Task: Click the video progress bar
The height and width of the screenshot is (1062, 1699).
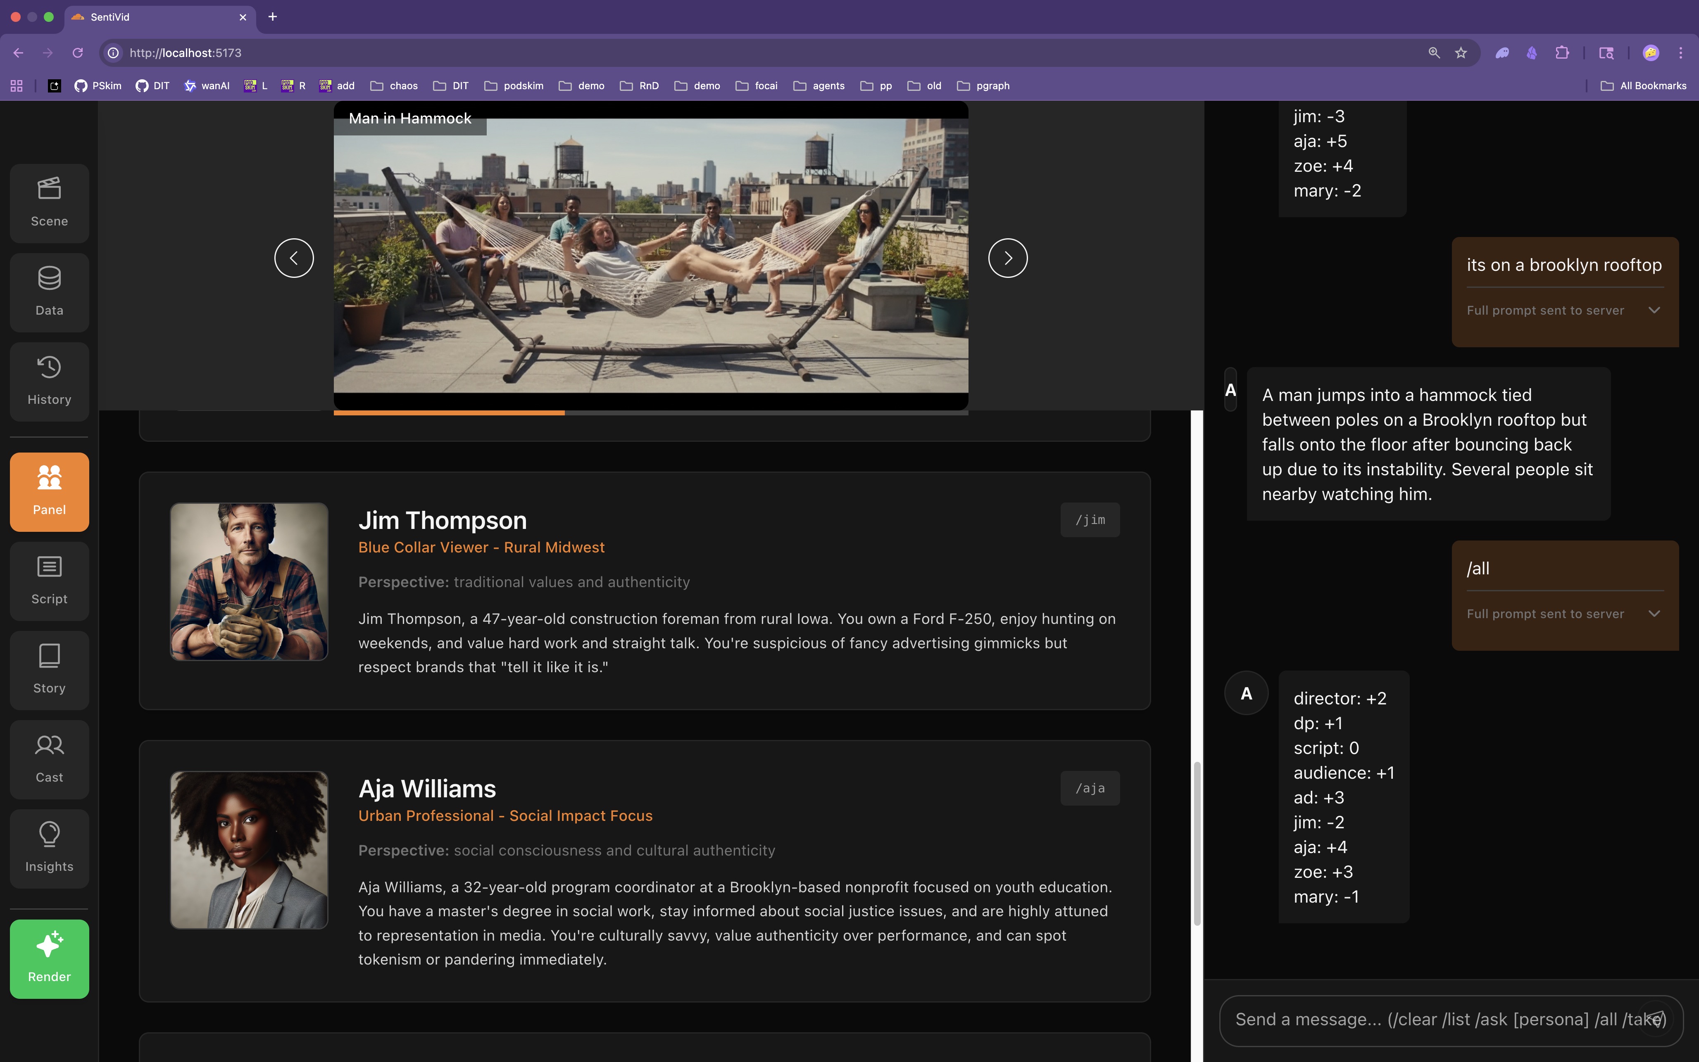Action: point(651,413)
